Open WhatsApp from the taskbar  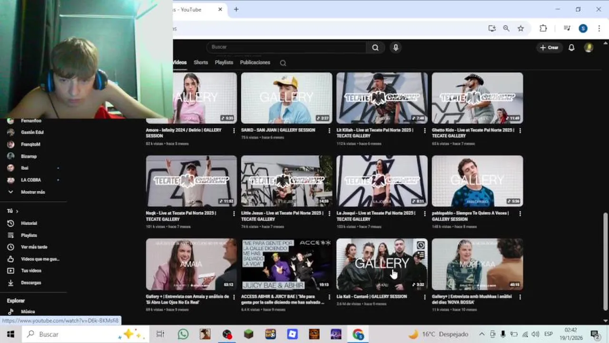click(x=183, y=334)
